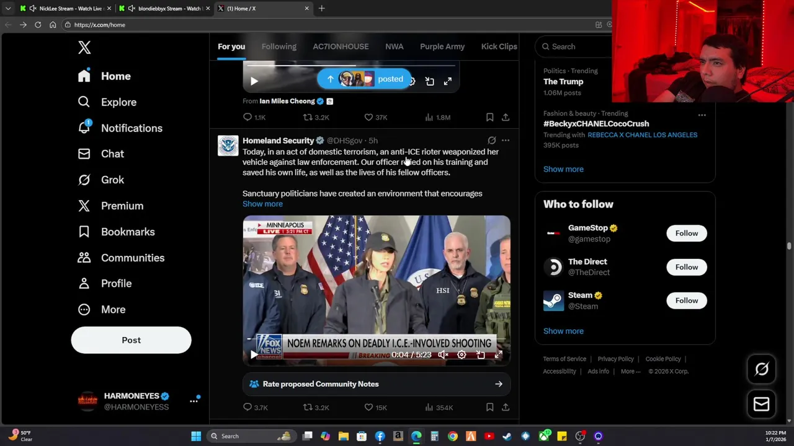Unmute the Noem remarks video

(x=443, y=355)
